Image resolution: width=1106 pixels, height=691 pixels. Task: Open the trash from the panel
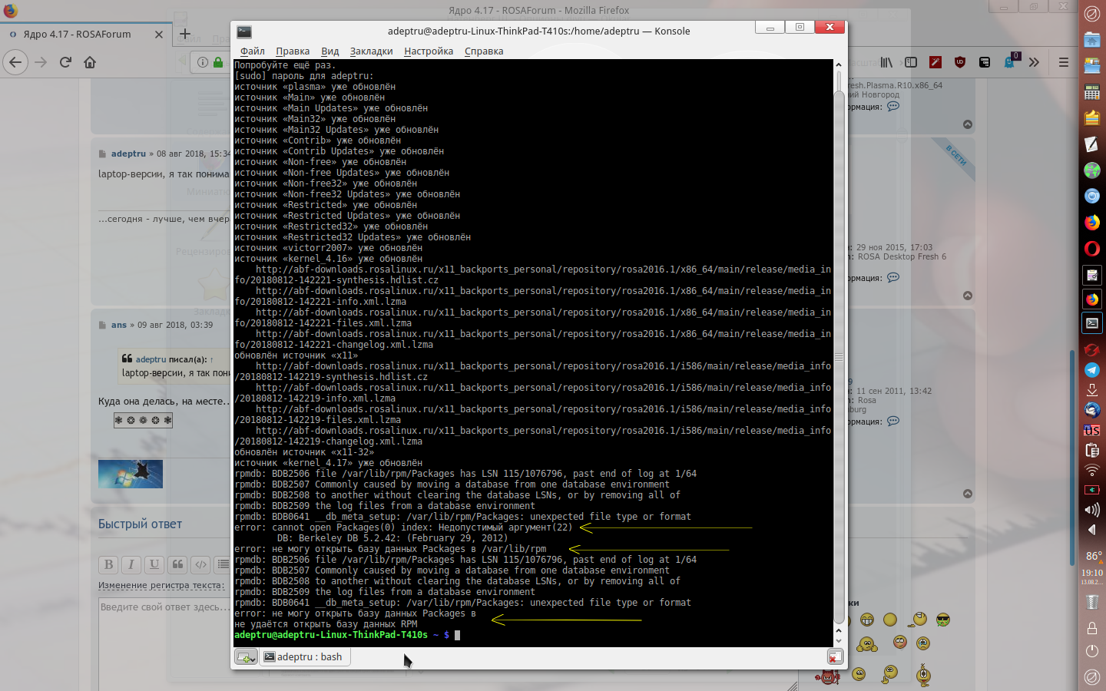[1091, 602]
